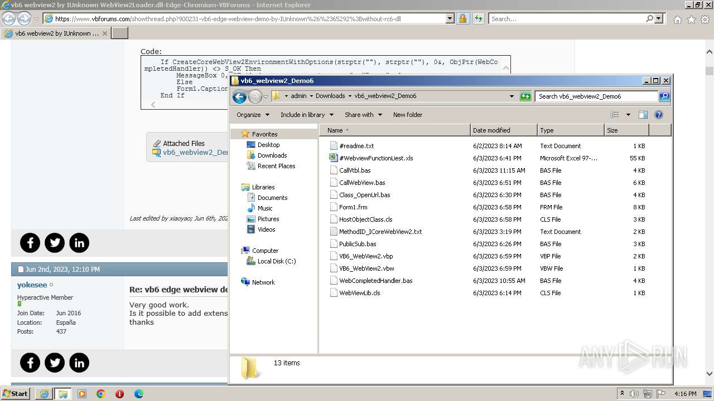Click the Explorer search magnifier icon

click(664, 96)
